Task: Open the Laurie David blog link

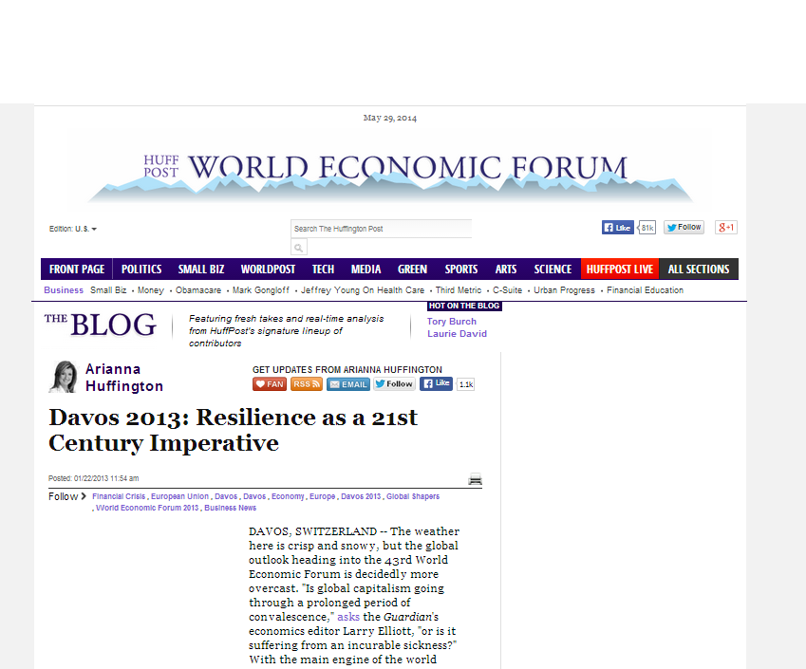Action: [457, 333]
